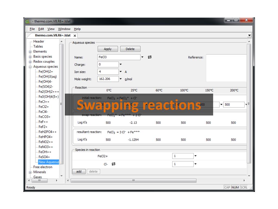Open the FeCl2+ coefficient dropdown
Image resolution: width=278 pixels, height=209 pixels.
195,156
